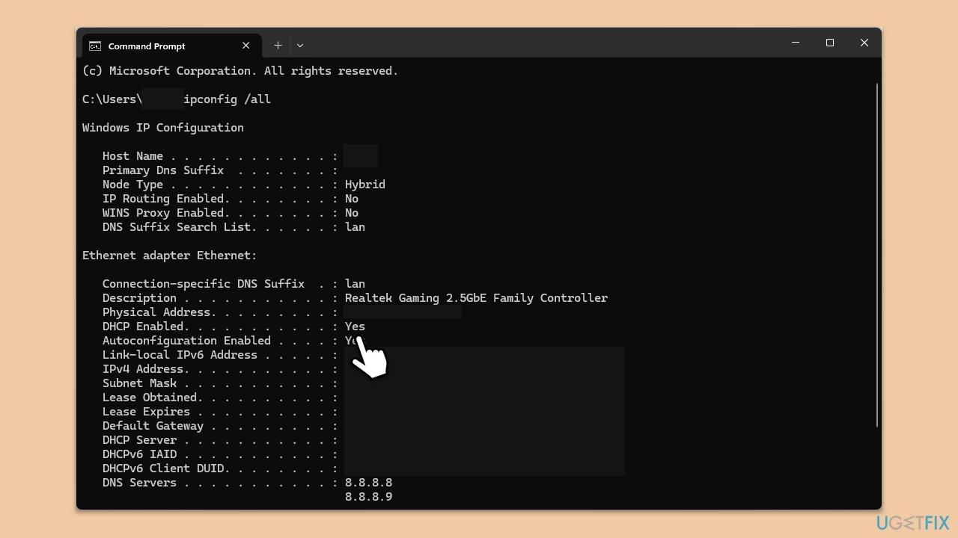
Task: Click the DHCPv6 Client DUID label
Action: [x=163, y=469]
